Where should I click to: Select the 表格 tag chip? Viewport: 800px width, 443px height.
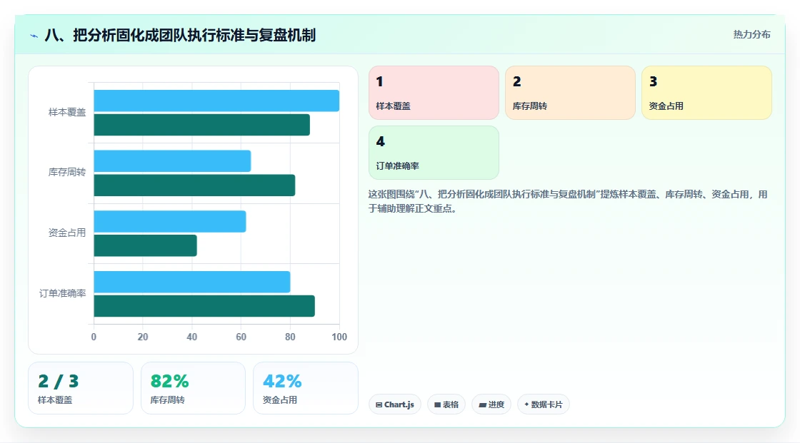446,404
